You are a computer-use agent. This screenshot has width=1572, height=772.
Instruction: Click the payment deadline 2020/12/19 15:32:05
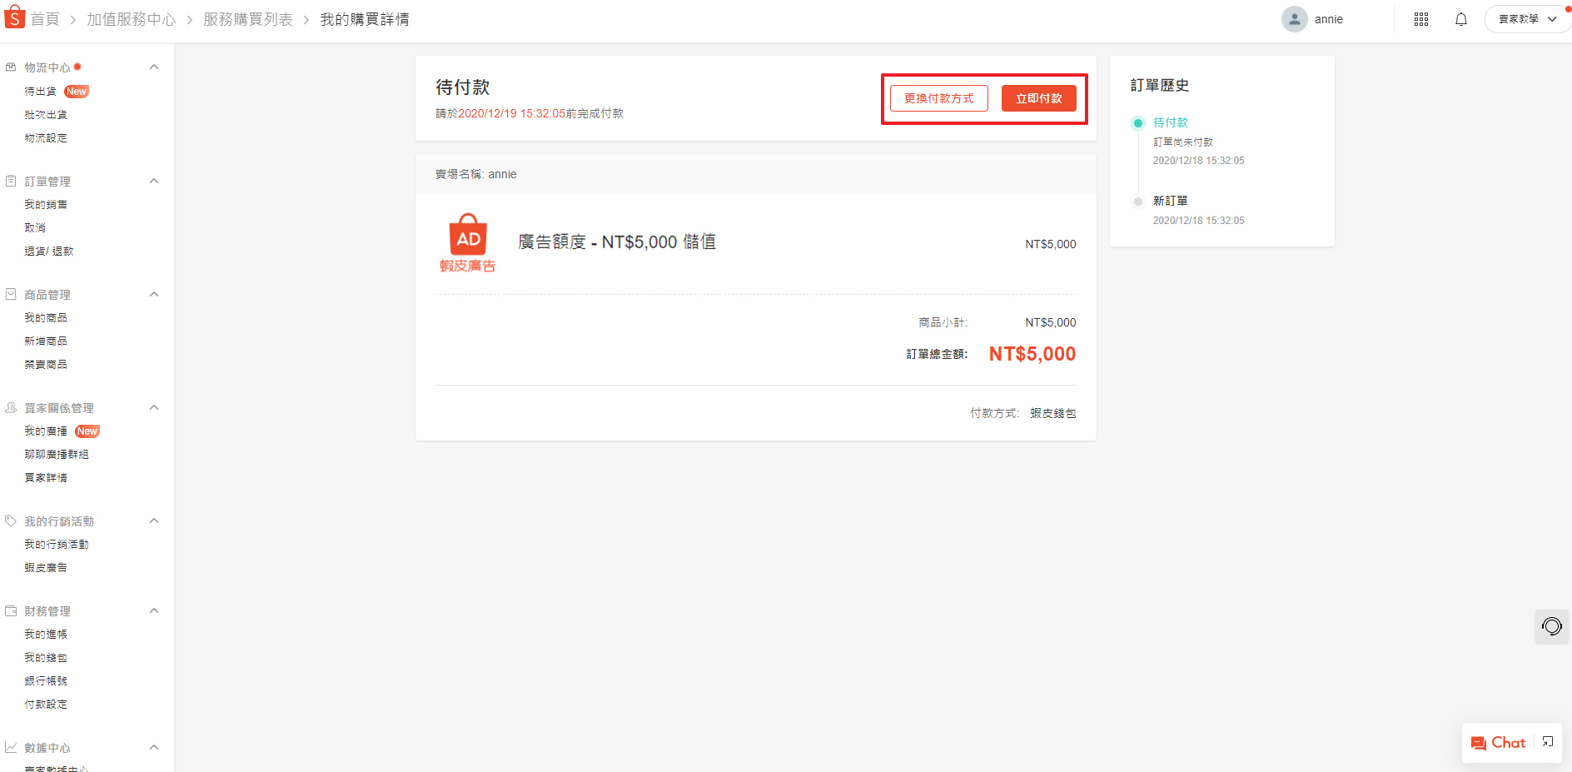(511, 113)
